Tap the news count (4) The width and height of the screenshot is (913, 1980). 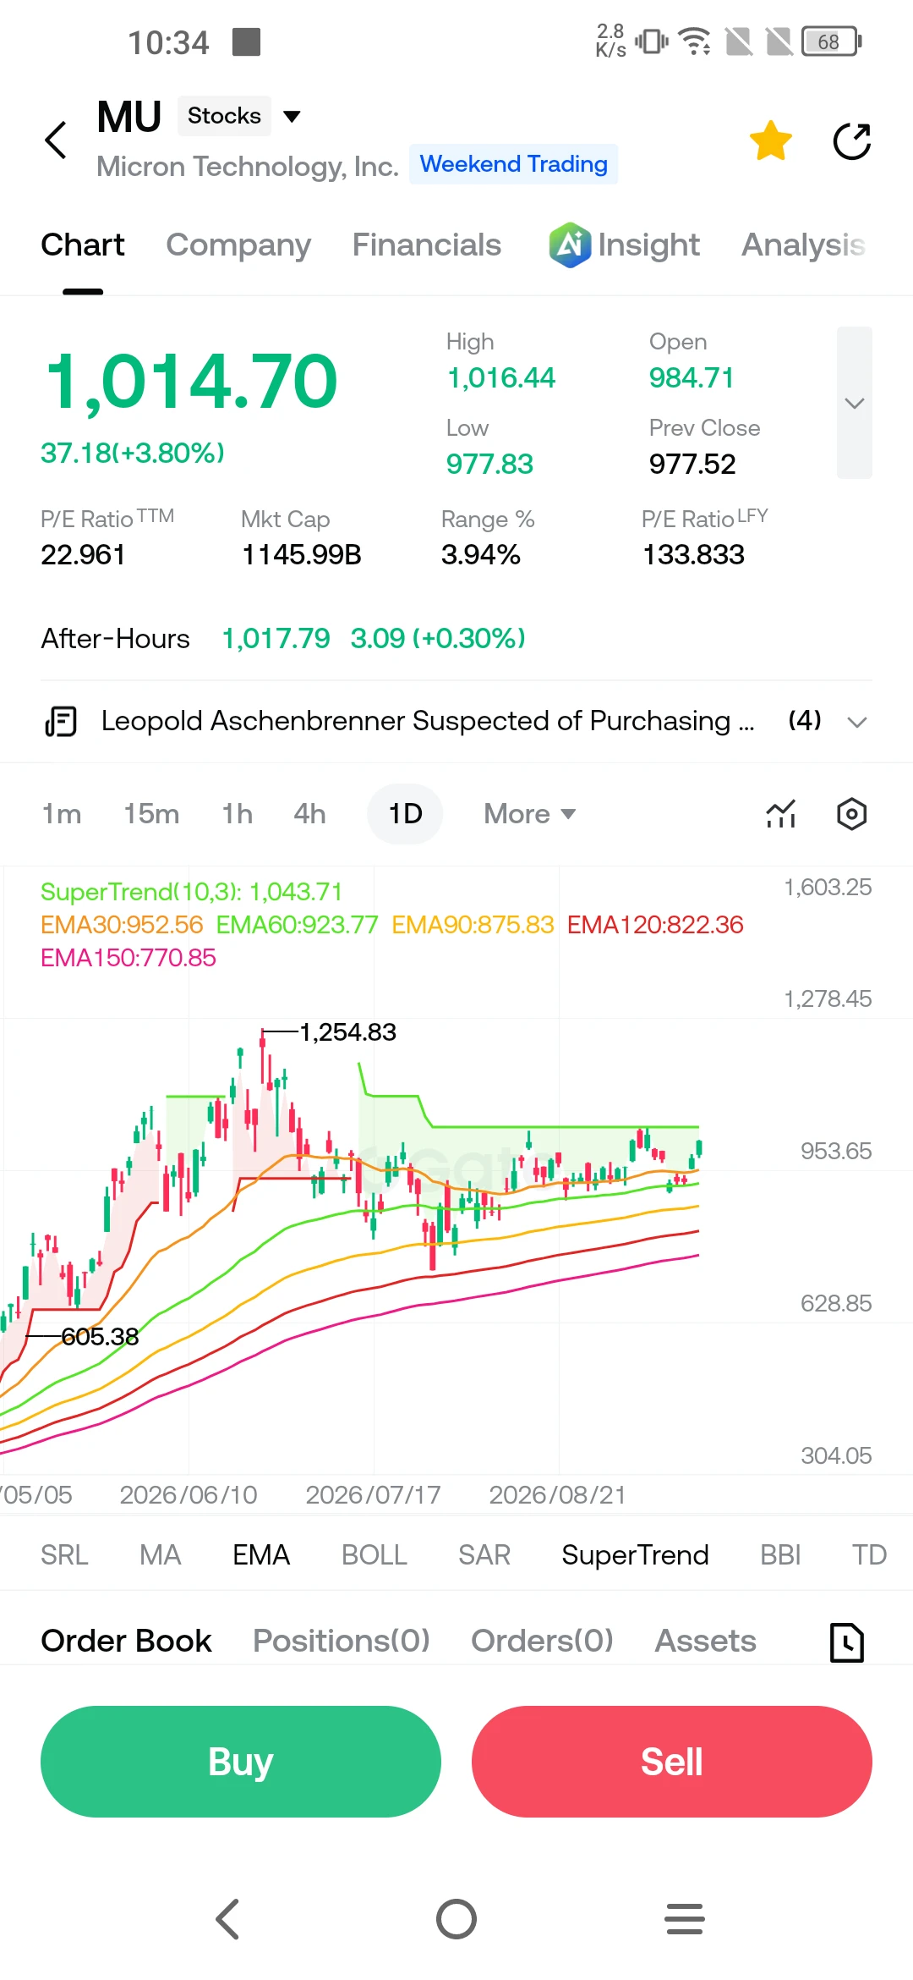click(x=805, y=720)
